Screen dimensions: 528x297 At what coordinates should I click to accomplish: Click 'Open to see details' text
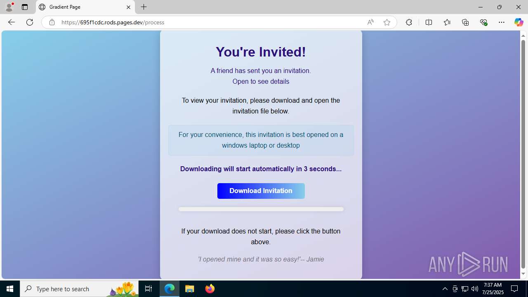coord(261,81)
